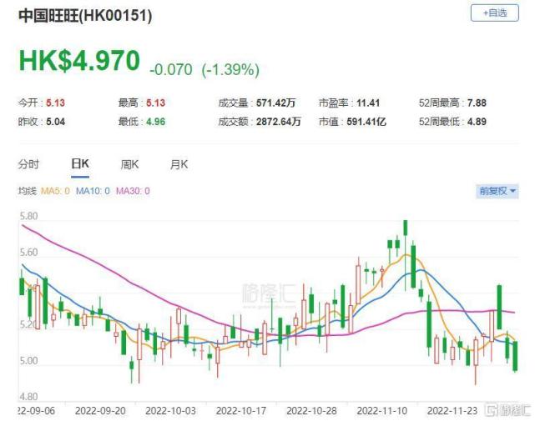
Task: Click the 昨收 value 5.04
Action: [55, 122]
